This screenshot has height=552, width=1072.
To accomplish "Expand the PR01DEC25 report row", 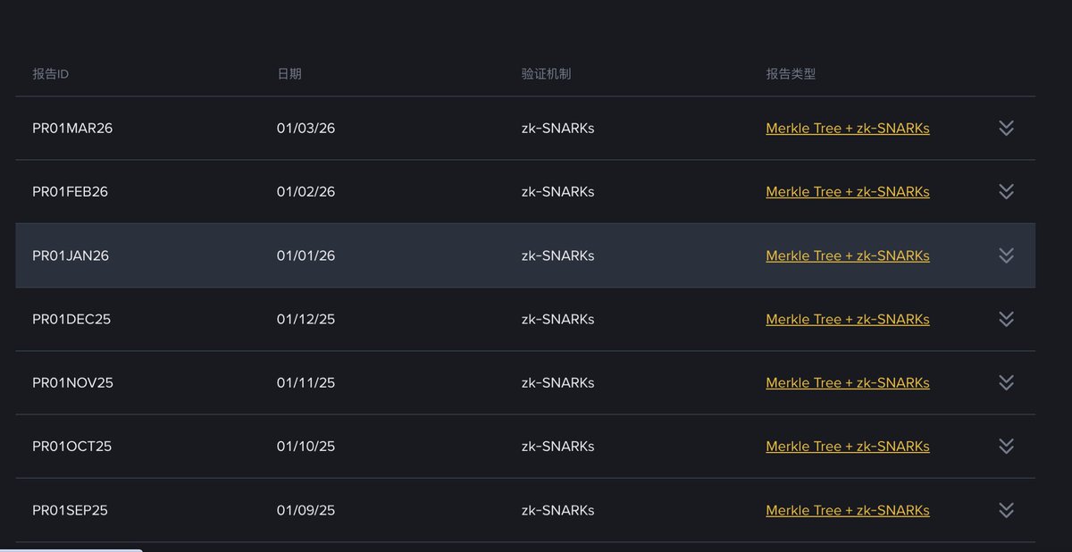I will [1006, 319].
